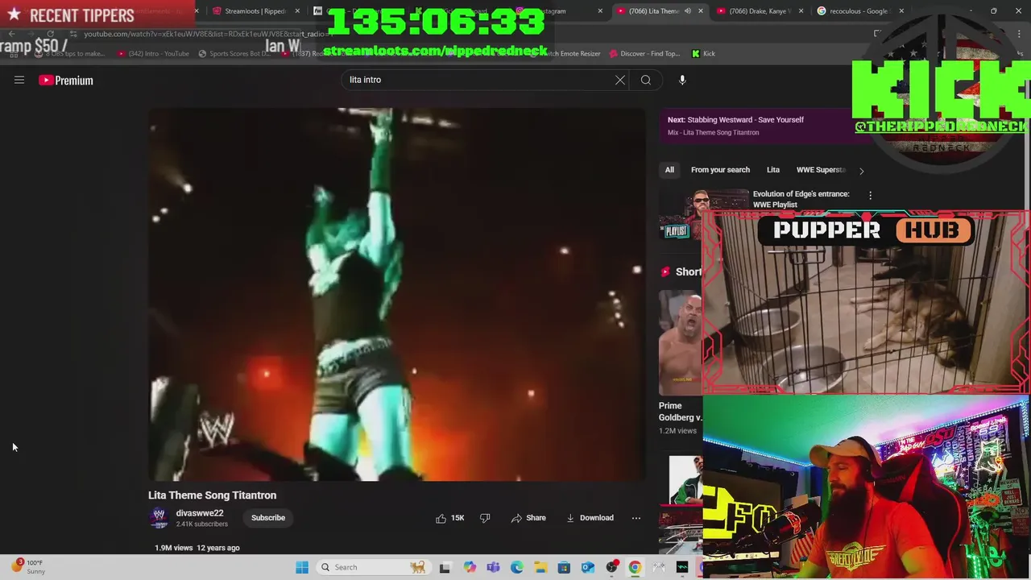Switch to 'recoculous - Google' tab
This screenshot has height=580, width=1031.
click(x=855, y=11)
